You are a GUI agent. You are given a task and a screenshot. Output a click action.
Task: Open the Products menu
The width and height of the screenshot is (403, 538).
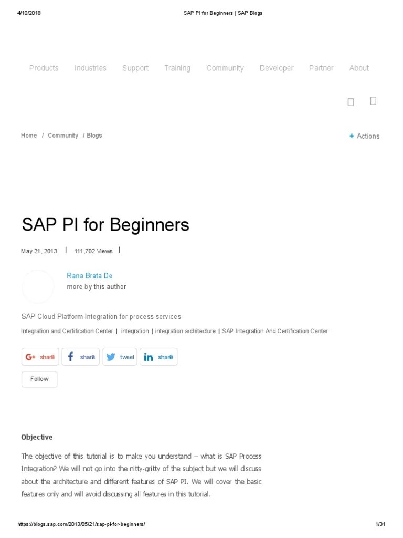pos(44,68)
